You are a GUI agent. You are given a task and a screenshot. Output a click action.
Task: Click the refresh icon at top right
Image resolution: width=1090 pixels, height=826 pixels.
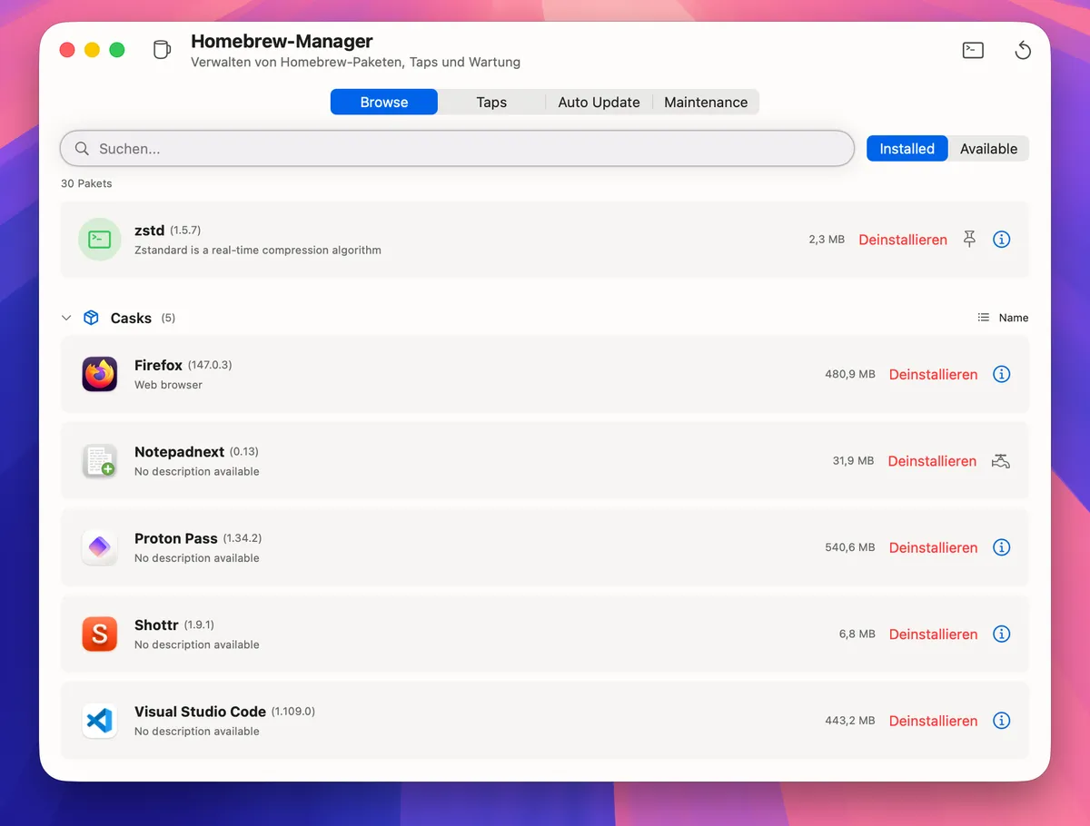coord(1023,50)
